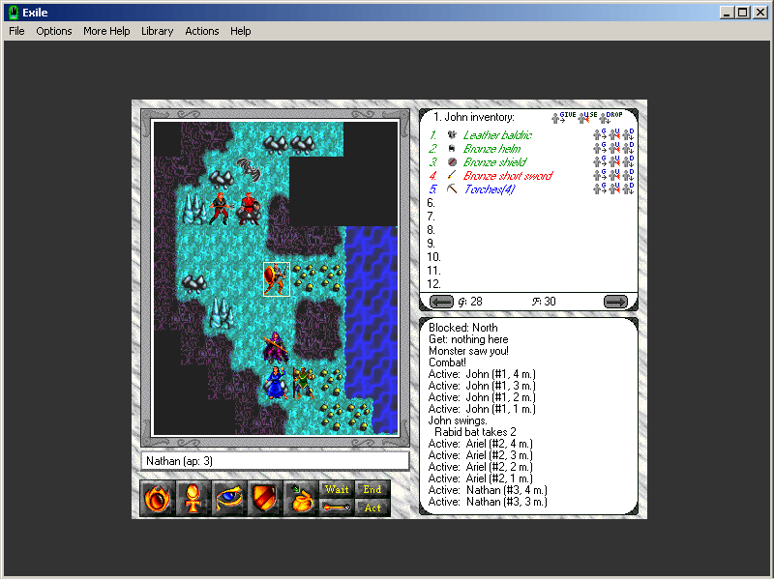774x580 pixels.
Task: Click the Act button
Action: (372, 507)
